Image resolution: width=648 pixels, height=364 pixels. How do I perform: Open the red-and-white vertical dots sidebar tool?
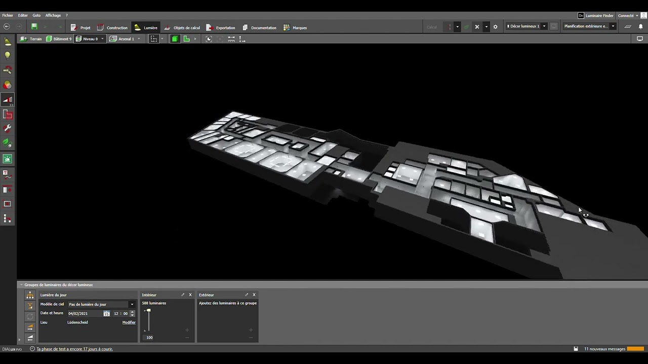tap(8, 219)
